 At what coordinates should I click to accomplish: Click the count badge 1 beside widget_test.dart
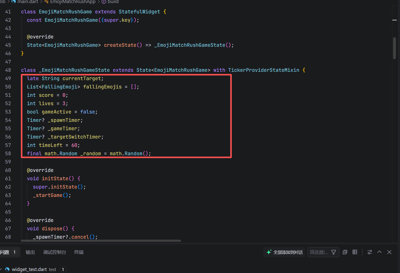coord(63,269)
